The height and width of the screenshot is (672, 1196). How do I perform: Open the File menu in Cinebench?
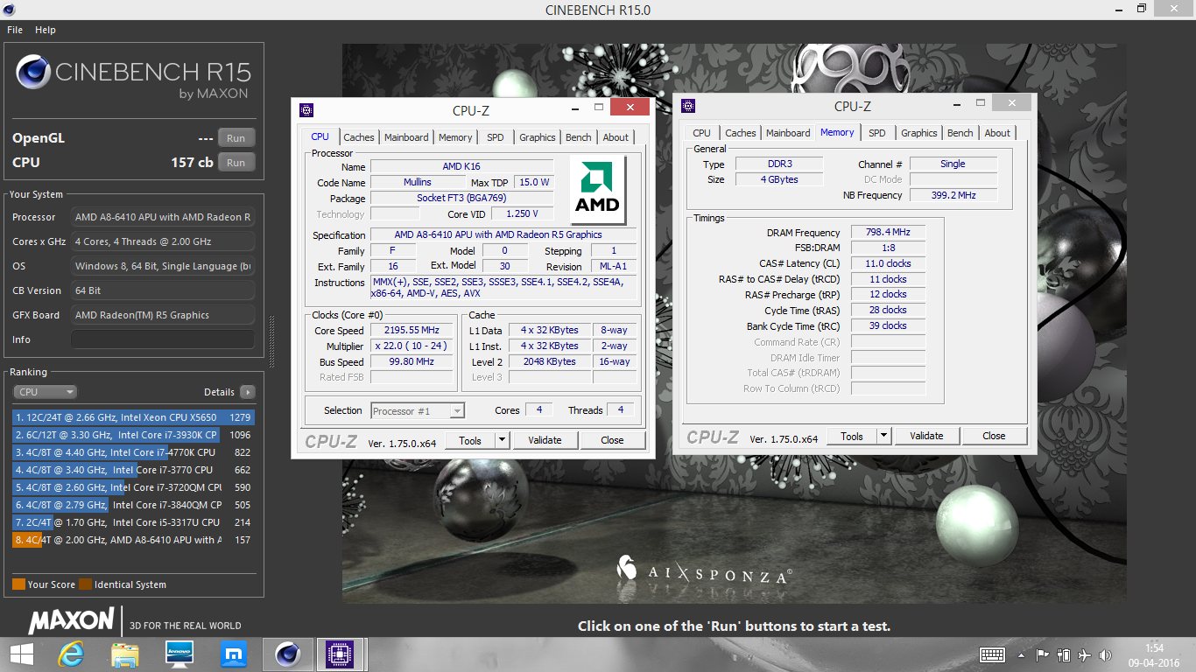coord(15,30)
